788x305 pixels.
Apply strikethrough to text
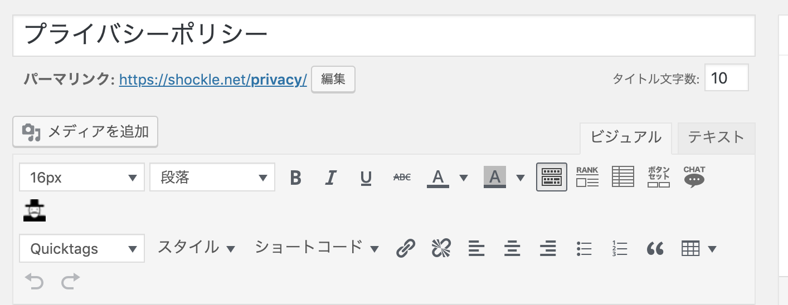tap(402, 178)
